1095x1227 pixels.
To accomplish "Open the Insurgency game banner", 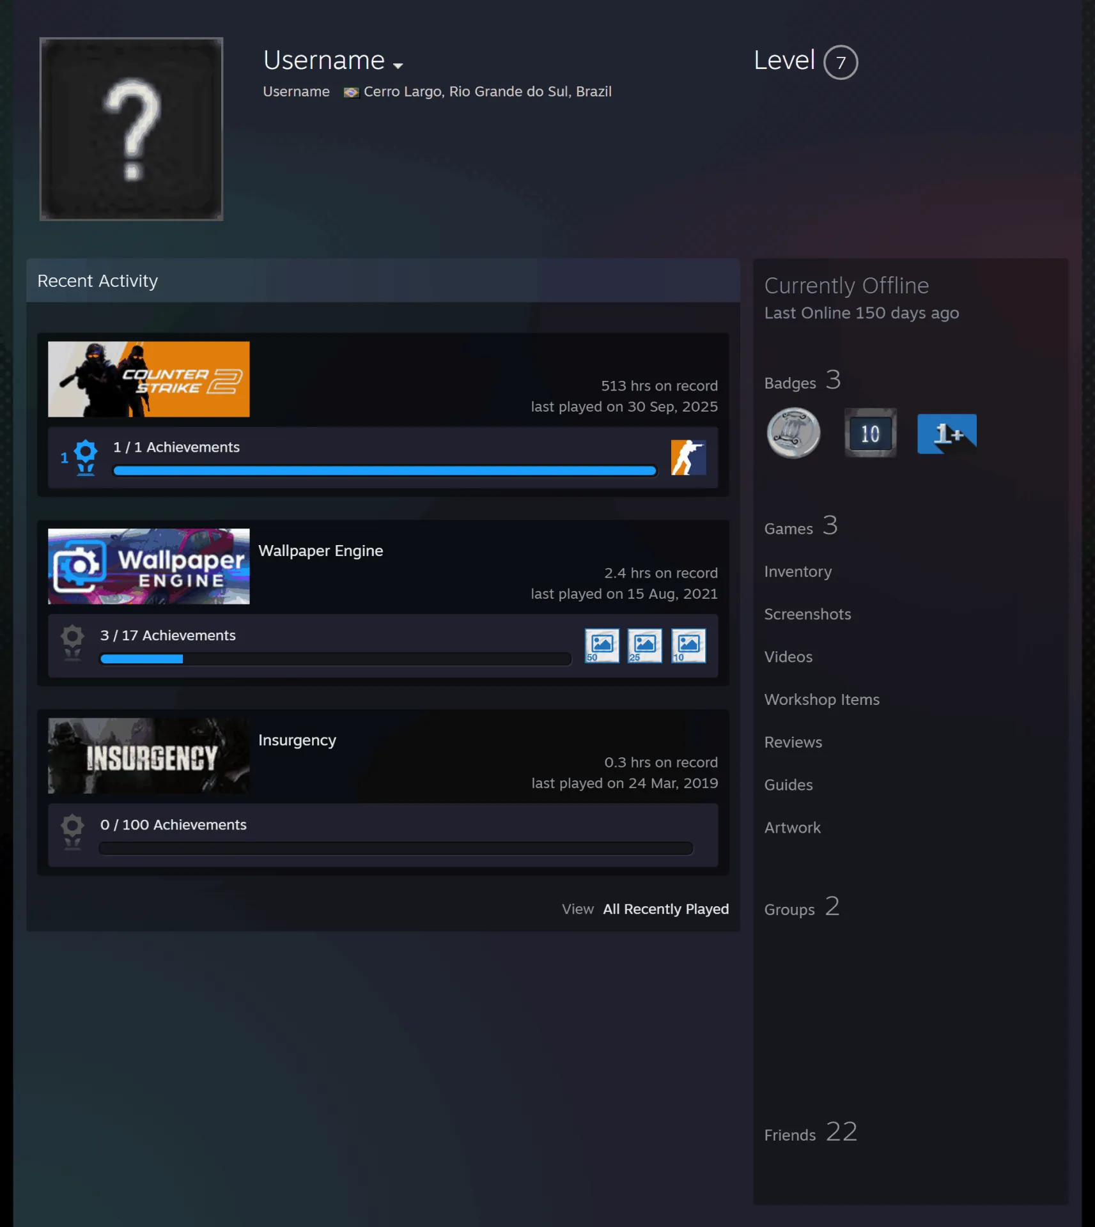I will (x=149, y=756).
